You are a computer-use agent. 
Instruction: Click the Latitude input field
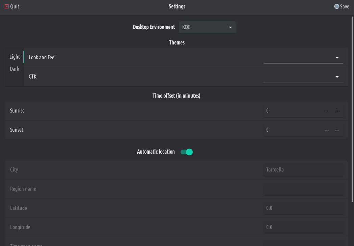[303, 208]
